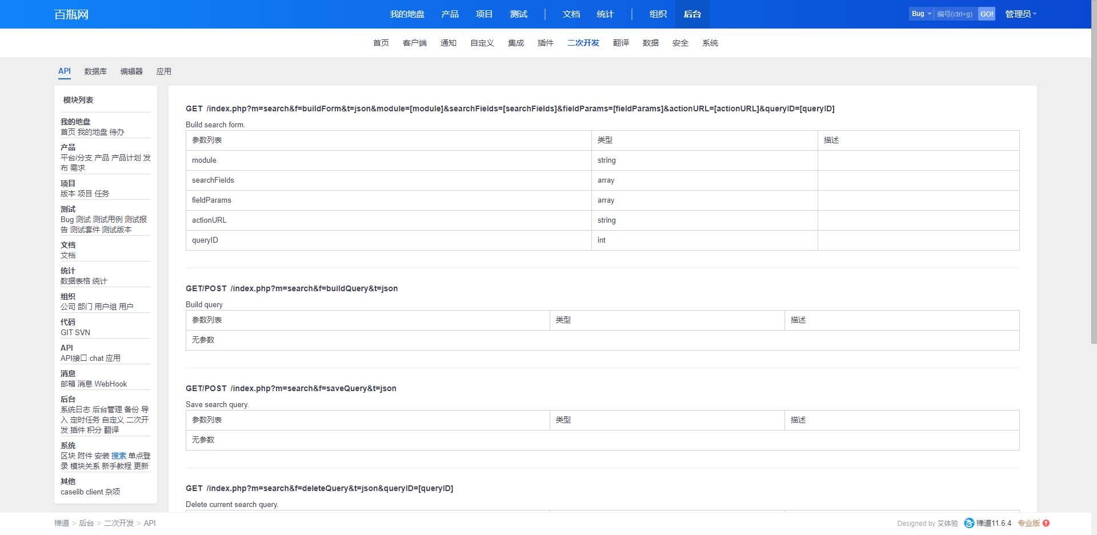Switch to the 编辑器 tab
The width and height of the screenshot is (1097, 535).
point(131,71)
